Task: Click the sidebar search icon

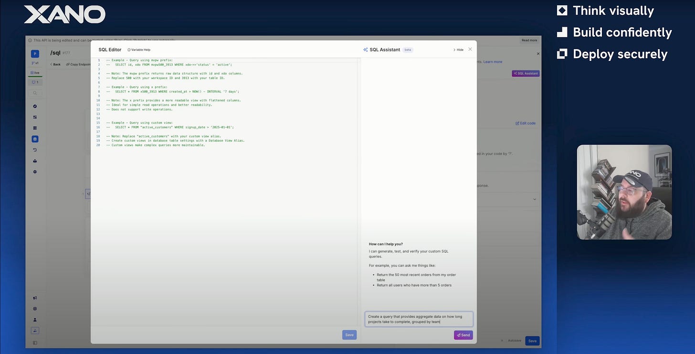Action: point(35,93)
